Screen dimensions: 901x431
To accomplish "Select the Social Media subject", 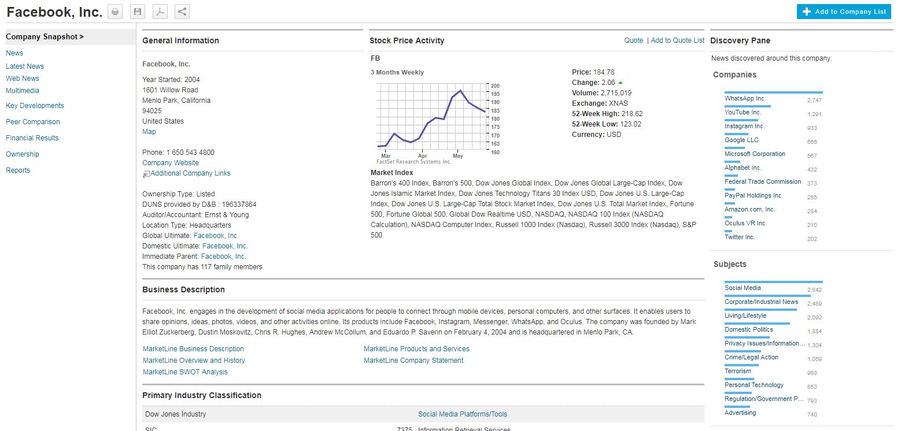I will (743, 288).
